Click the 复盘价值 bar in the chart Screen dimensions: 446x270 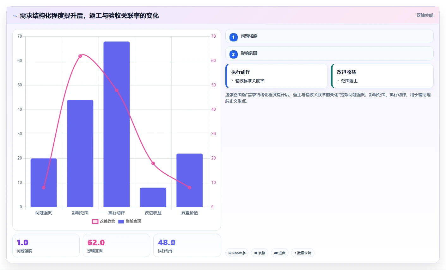[x=190, y=180]
